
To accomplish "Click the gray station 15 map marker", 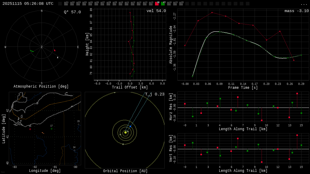I will pyautogui.click(x=78, y=124).
